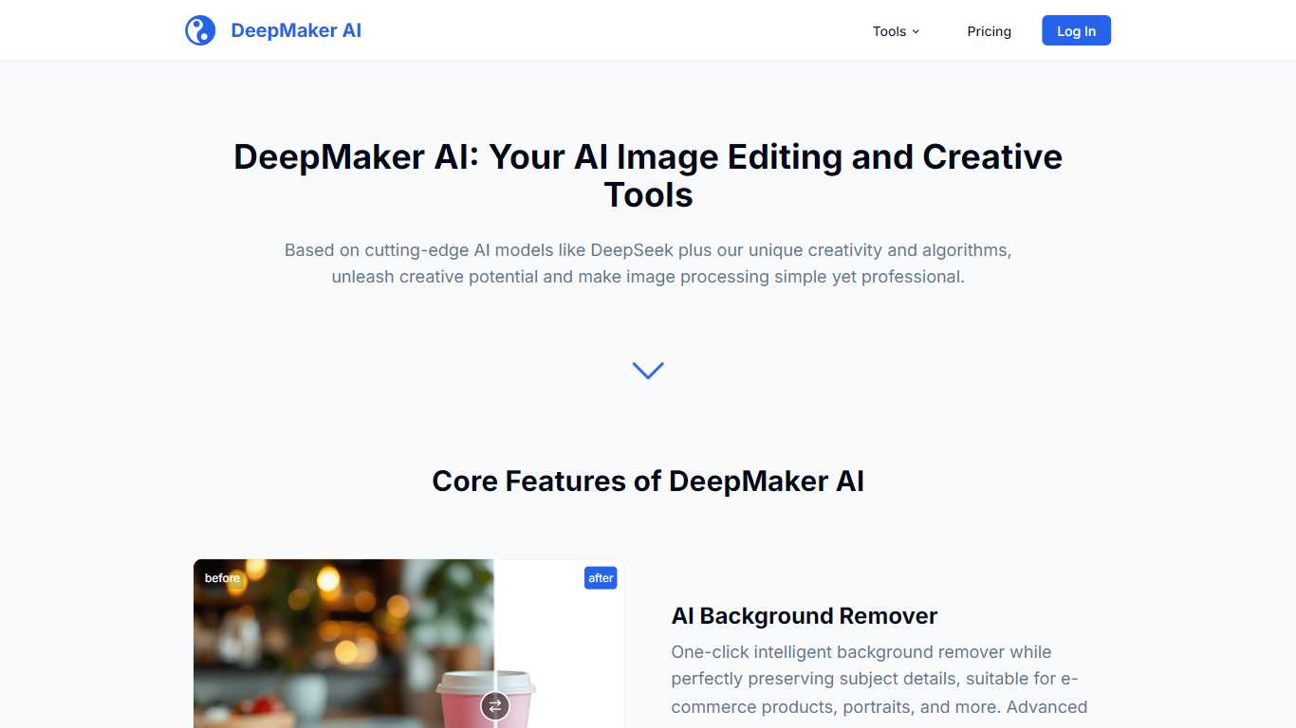Click the main hero headline text

pyautogui.click(x=648, y=175)
